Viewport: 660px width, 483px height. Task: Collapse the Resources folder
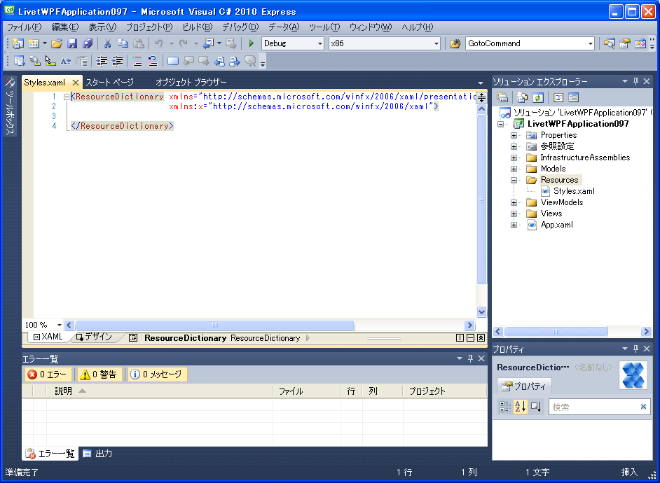click(514, 180)
